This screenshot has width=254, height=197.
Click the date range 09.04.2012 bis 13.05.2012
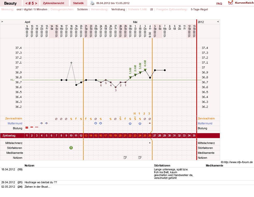tap(113, 3)
